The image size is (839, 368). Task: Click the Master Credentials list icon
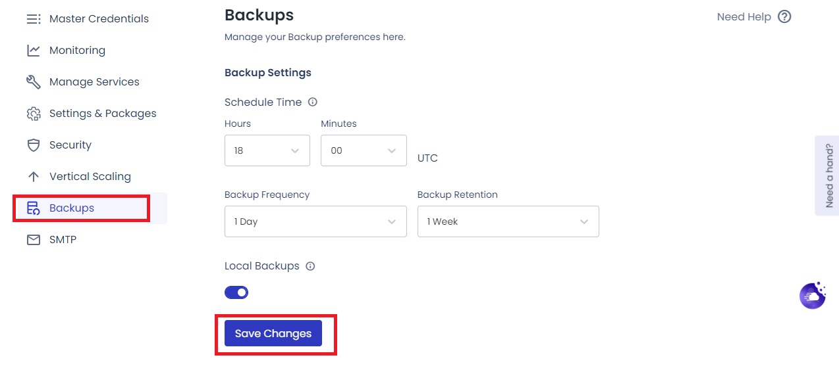point(33,19)
